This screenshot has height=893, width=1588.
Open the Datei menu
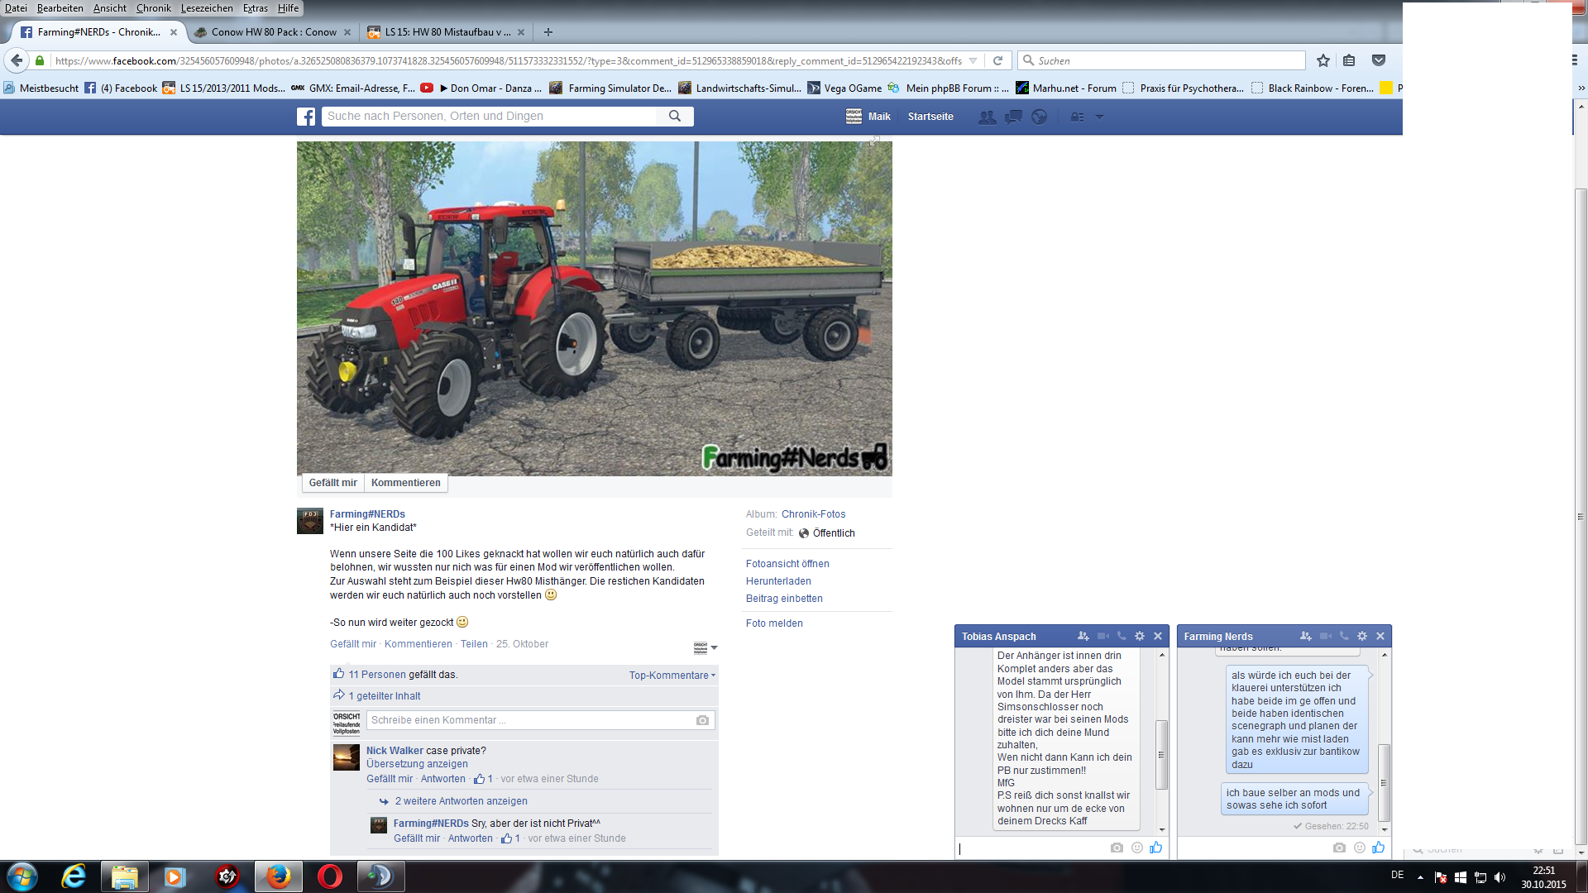click(16, 8)
